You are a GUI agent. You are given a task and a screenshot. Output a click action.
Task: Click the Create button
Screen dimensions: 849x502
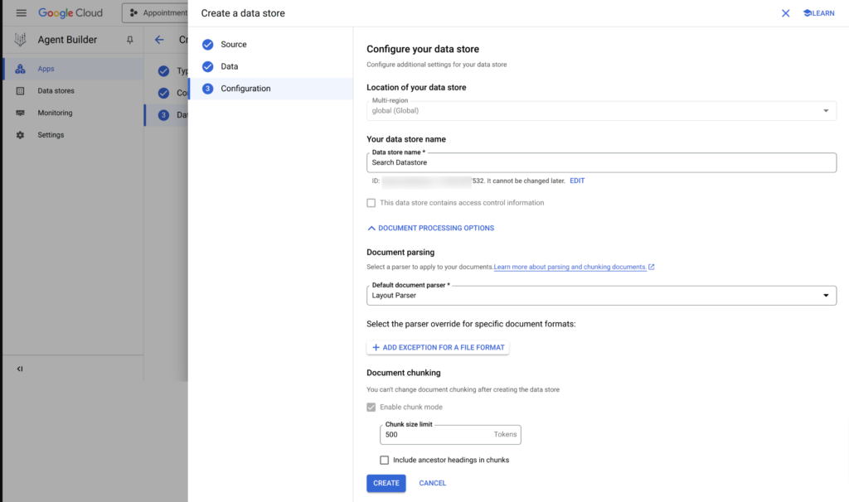386,483
